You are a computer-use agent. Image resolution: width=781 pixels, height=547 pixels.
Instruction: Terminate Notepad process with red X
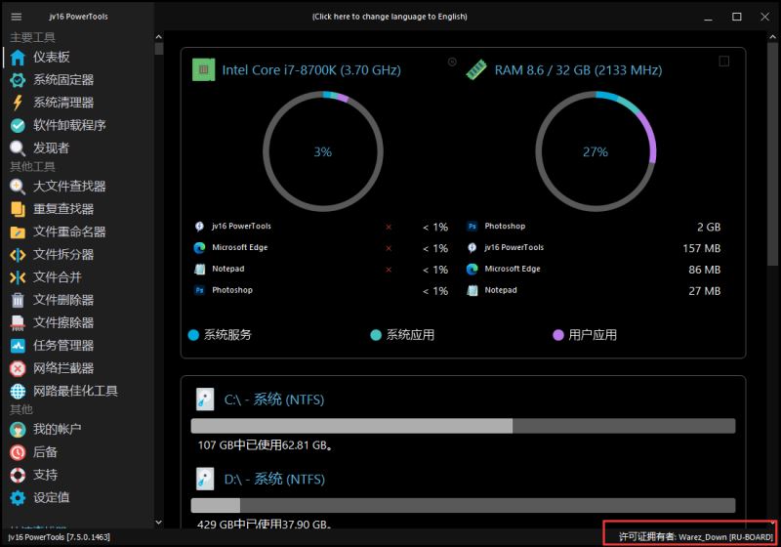pos(389,270)
